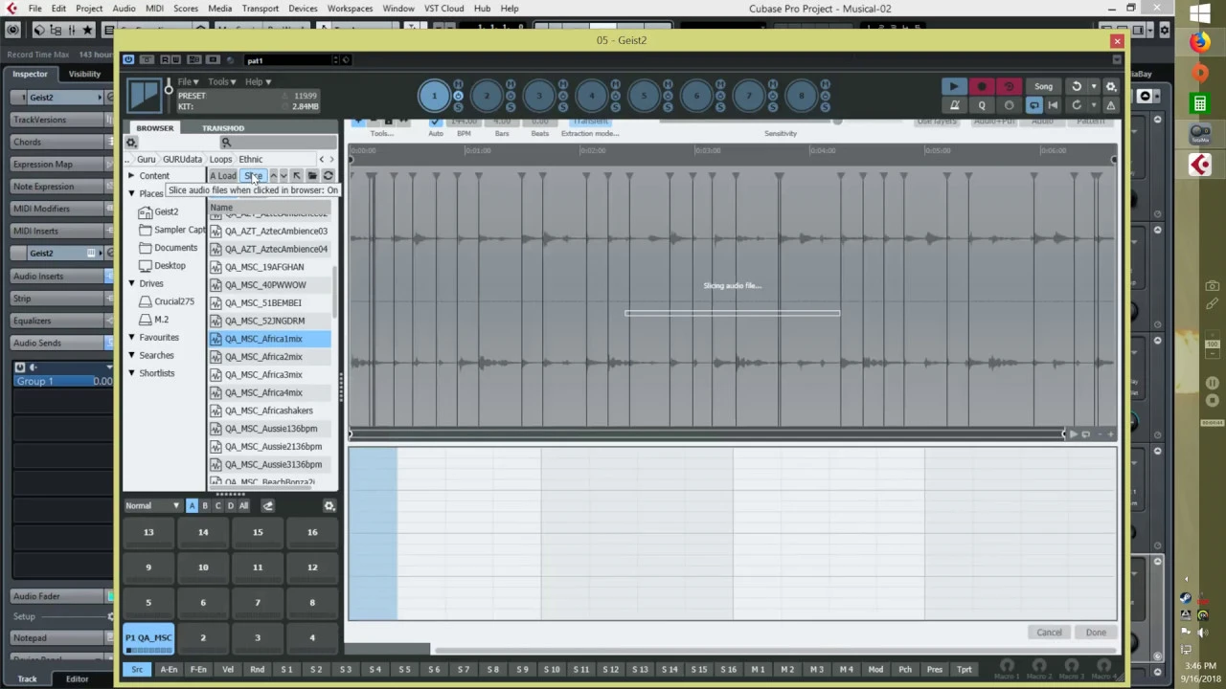Trigger pad 14
Image resolution: width=1226 pixels, height=689 pixels.
point(203,532)
